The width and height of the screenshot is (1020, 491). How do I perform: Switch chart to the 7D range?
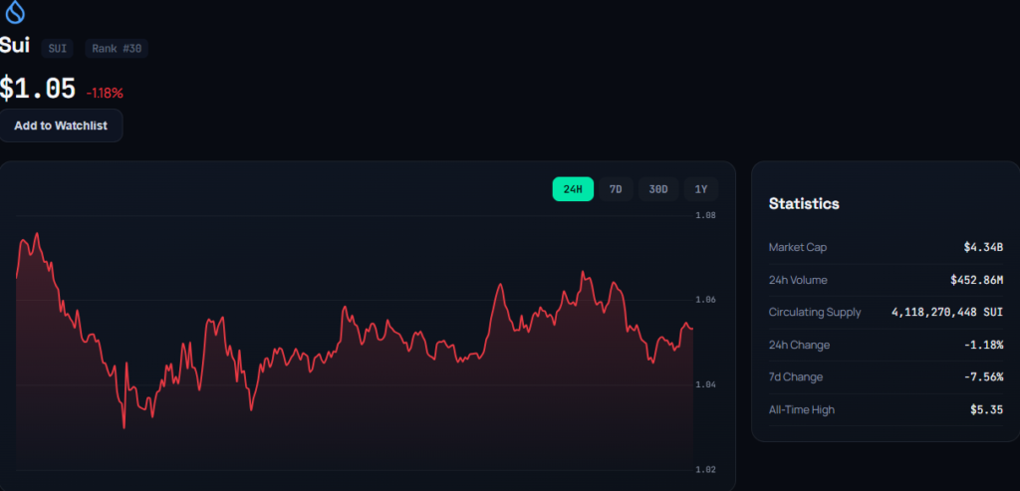click(x=616, y=189)
